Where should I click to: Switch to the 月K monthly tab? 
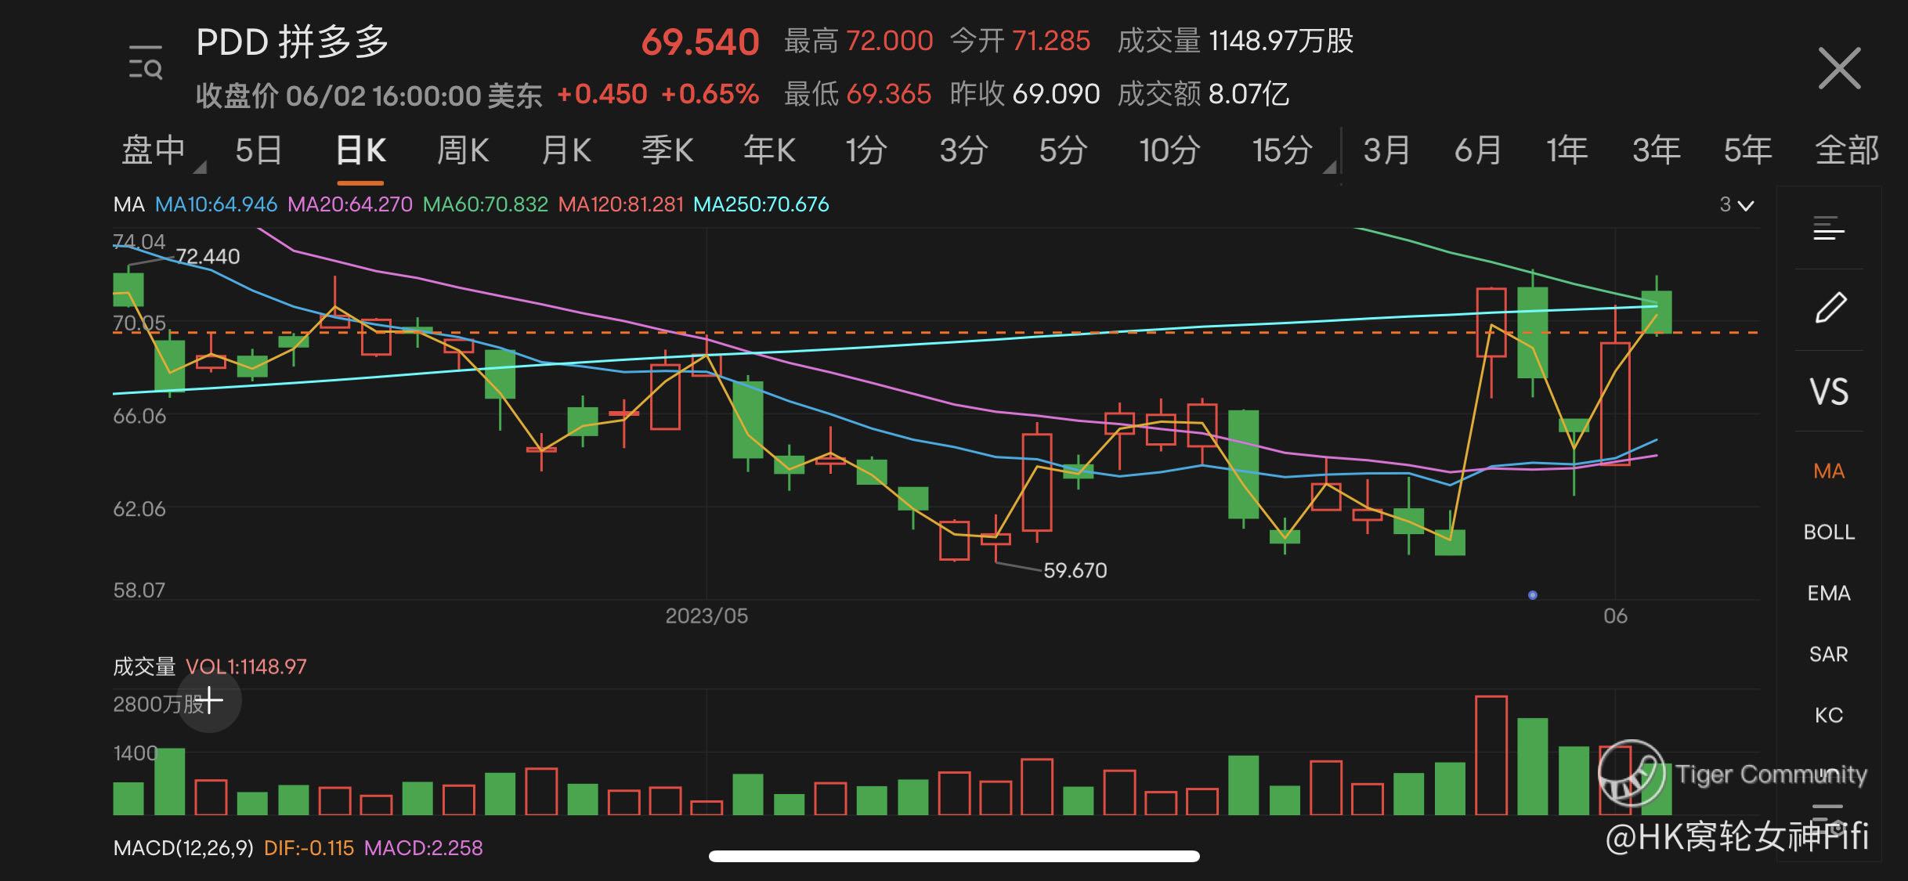click(x=566, y=150)
